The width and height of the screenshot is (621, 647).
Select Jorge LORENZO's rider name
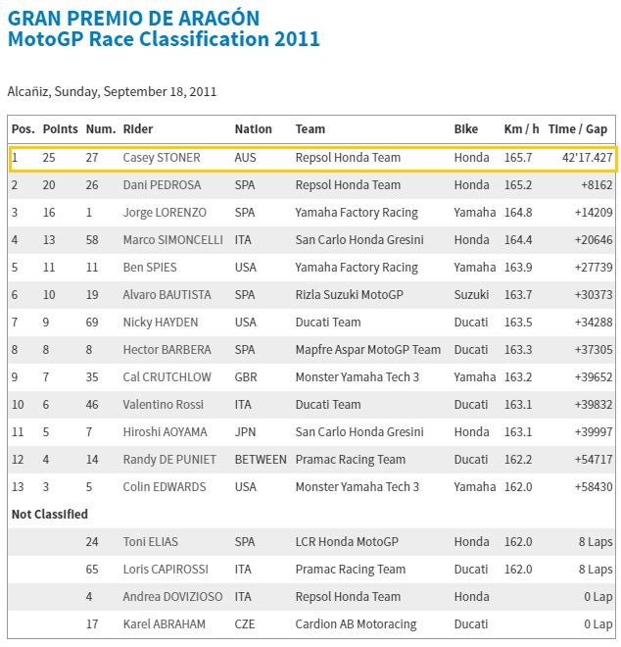click(165, 212)
